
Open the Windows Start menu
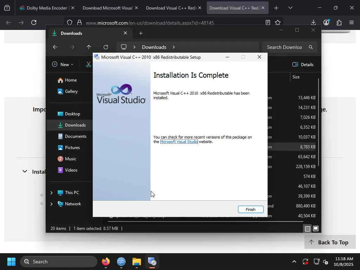[x=11, y=262]
